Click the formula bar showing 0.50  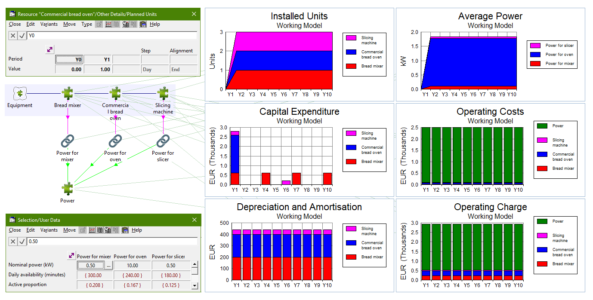[x=112, y=242]
